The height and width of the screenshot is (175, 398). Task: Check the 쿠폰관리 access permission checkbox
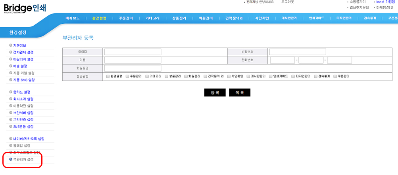[335, 76]
